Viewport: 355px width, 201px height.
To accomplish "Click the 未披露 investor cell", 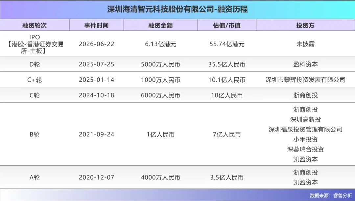I will tap(305, 44).
